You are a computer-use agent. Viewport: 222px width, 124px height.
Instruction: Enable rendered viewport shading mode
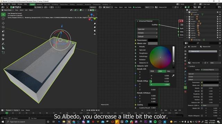tap(93, 10)
